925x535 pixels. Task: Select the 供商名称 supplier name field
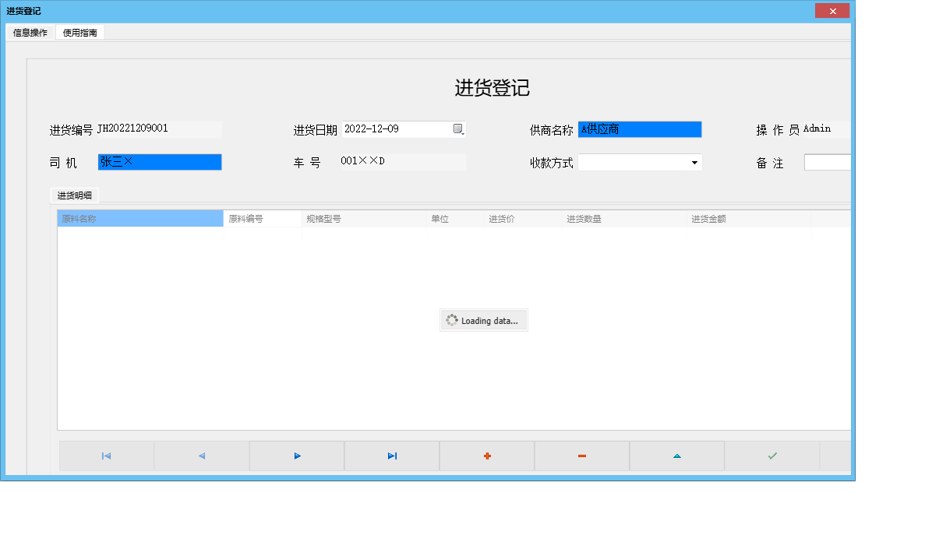(x=639, y=128)
